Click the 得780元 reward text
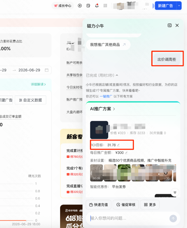The image size is (187, 228). pyautogui.click(x=75, y=157)
